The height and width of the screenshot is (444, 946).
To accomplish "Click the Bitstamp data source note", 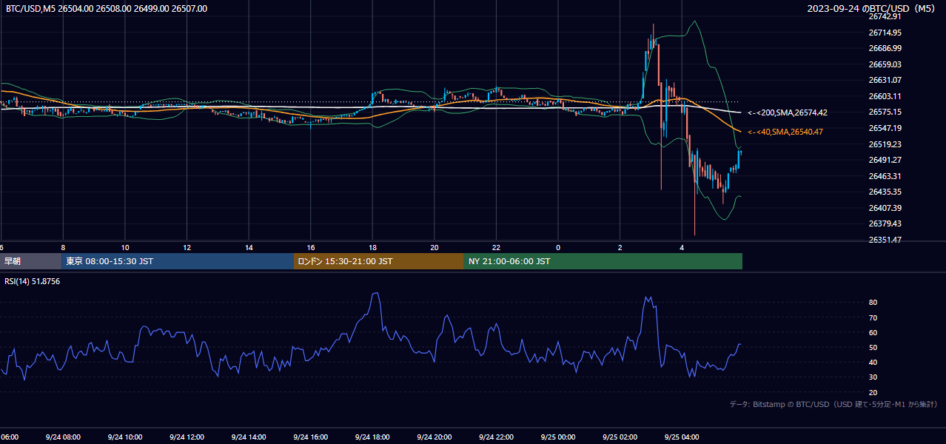I will coord(833,404).
